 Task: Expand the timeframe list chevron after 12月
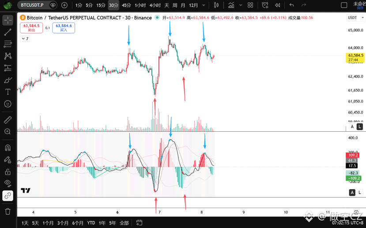pos(204,5)
